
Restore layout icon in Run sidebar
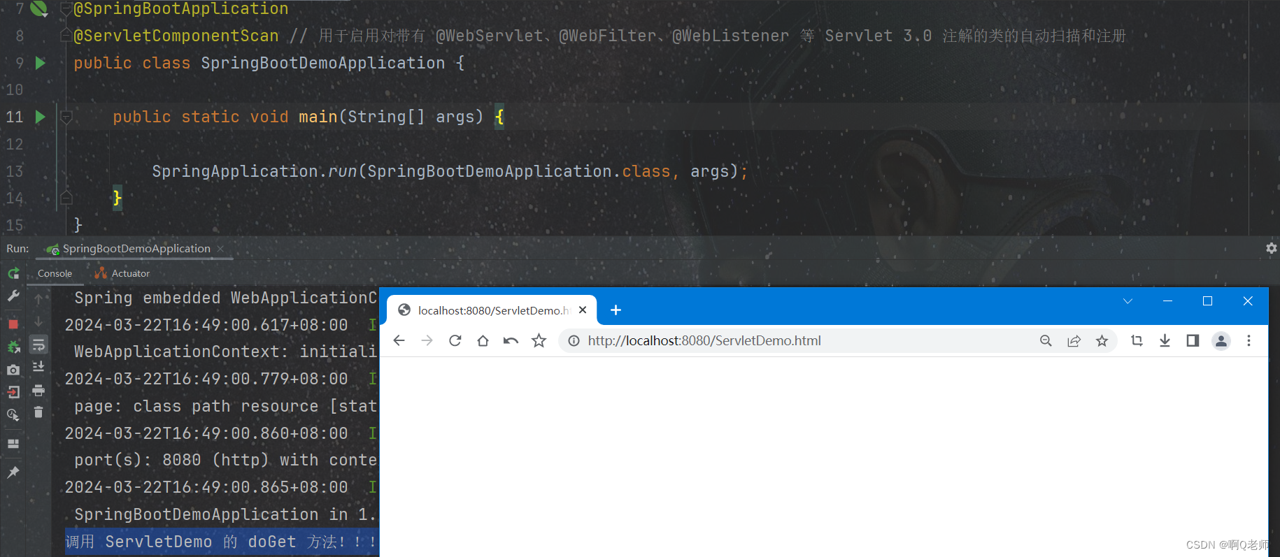13,444
